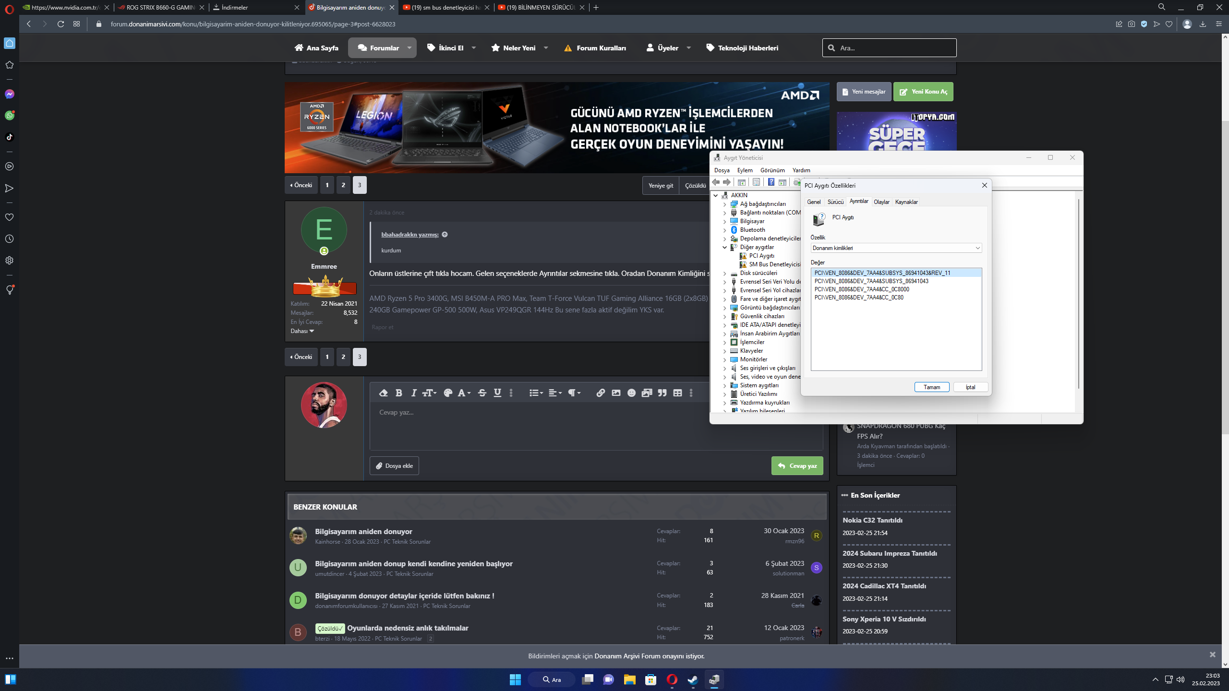
Task: Open the Görünüm menu in Aygıt Yöneticisi
Action: pos(772,170)
